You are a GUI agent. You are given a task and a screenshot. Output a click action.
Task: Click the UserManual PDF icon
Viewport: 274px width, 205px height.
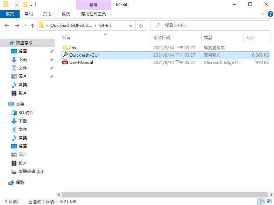pyautogui.click(x=65, y=63)
